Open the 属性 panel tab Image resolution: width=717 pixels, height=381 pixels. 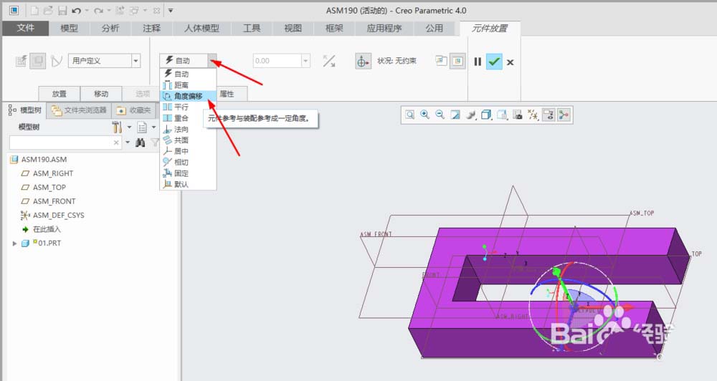[x=227, y=94]
